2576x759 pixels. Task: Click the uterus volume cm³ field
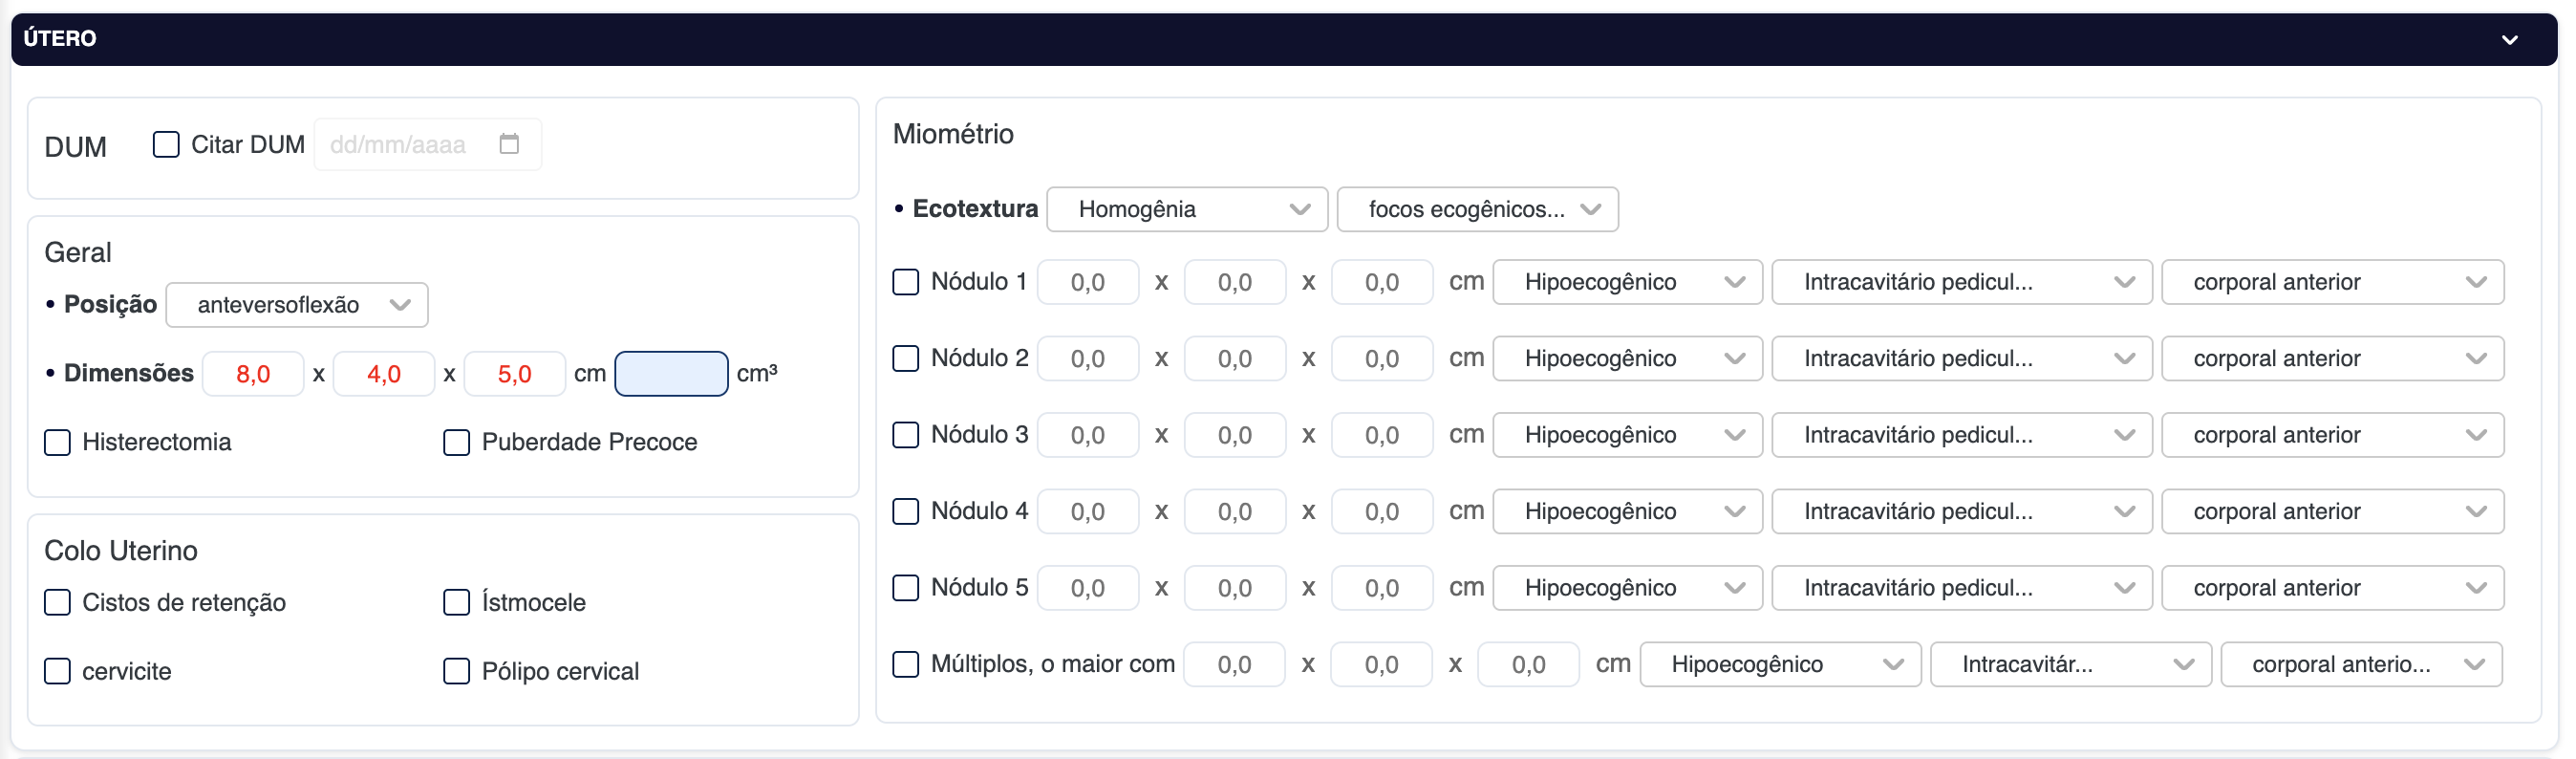(x=671, y=374)
